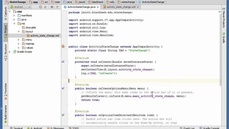Image resolution: width=229 pixels, height=129 pixels.
Task: Open the Gradle Console
Action: point(209,128)
